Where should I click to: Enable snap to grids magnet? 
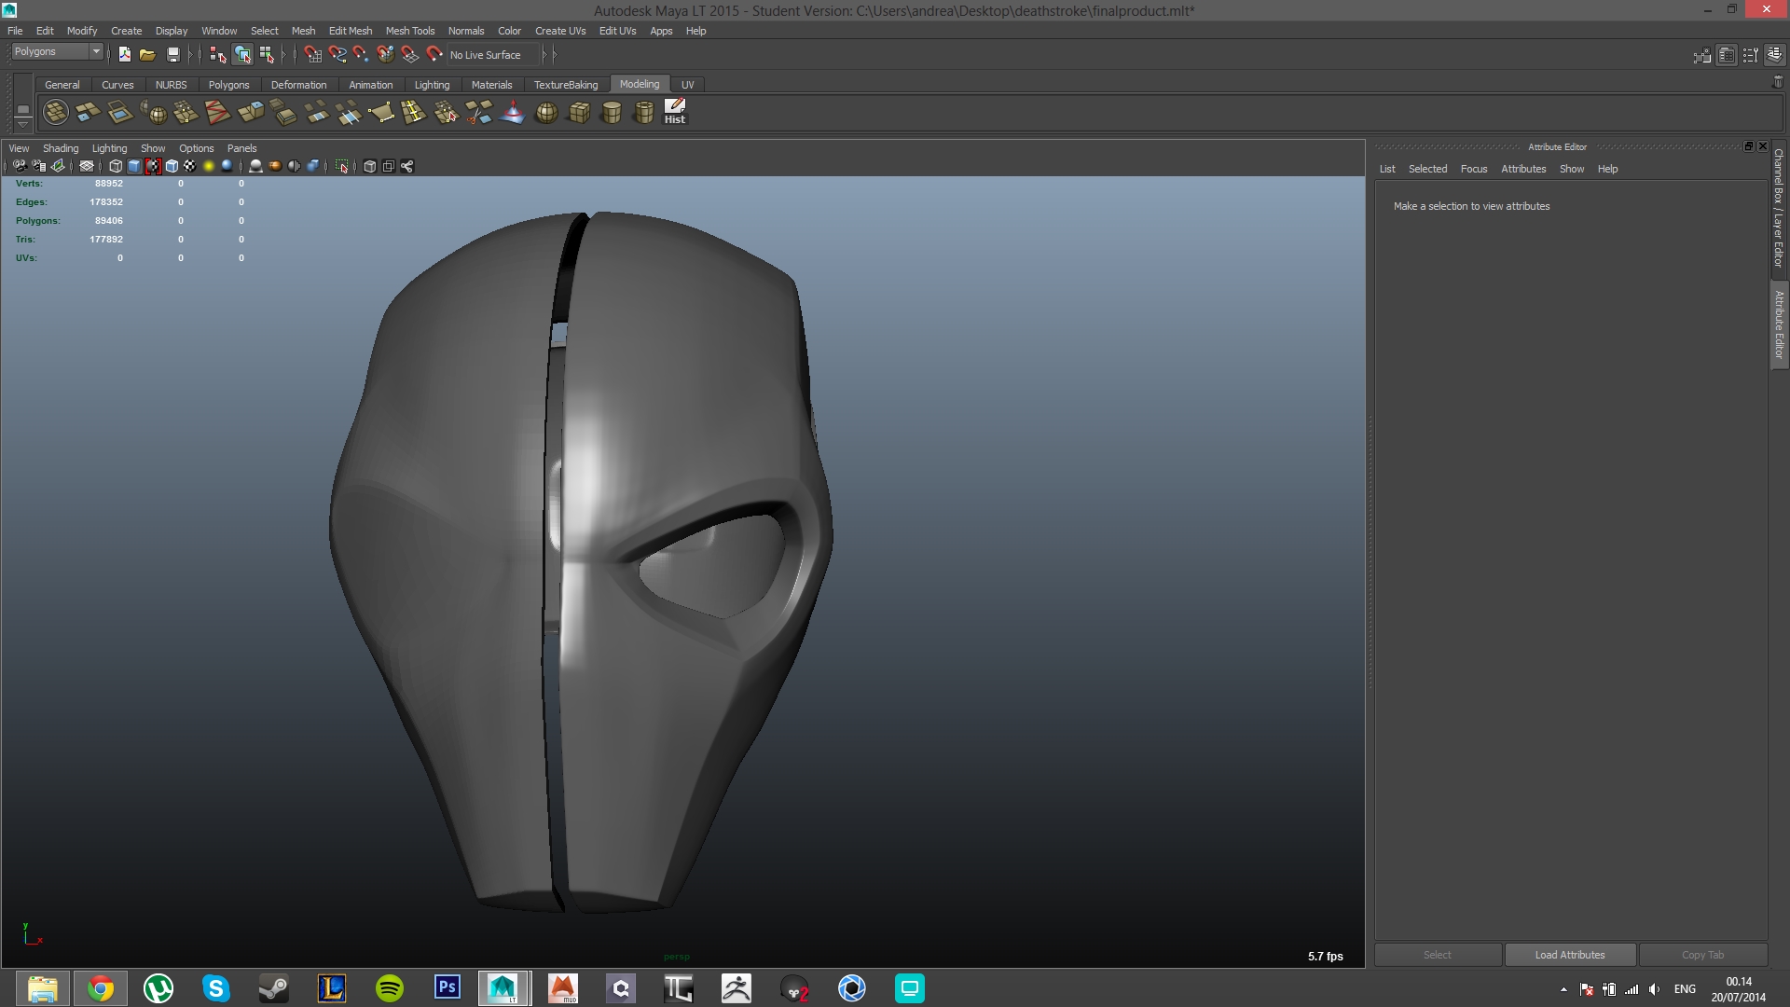(313, 55)
